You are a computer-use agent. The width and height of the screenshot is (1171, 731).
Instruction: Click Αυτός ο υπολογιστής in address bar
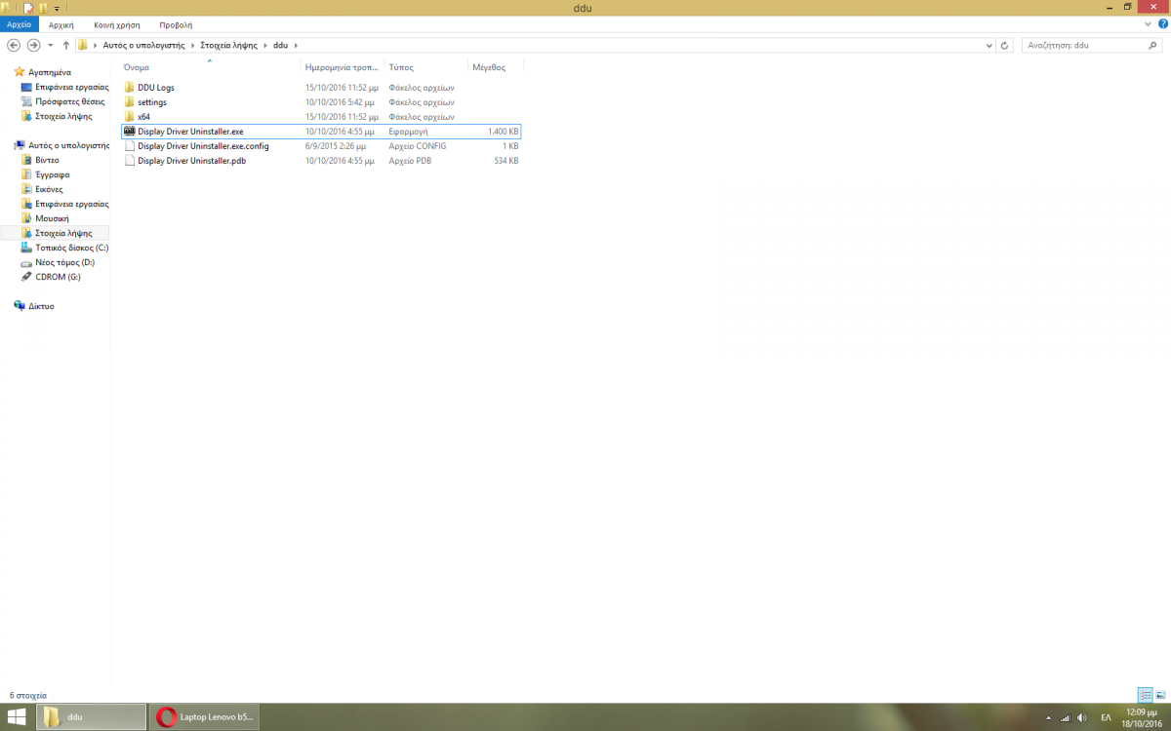point(144,45)
